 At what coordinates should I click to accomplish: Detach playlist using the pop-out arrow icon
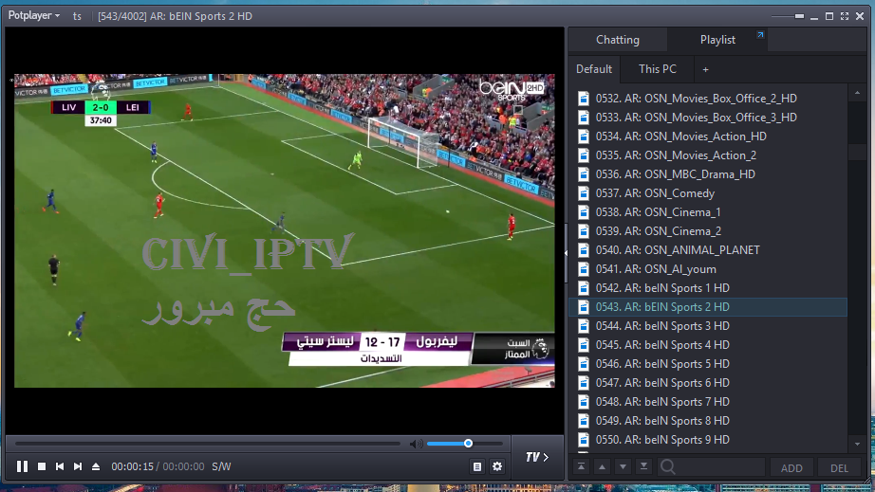[759, 36]
